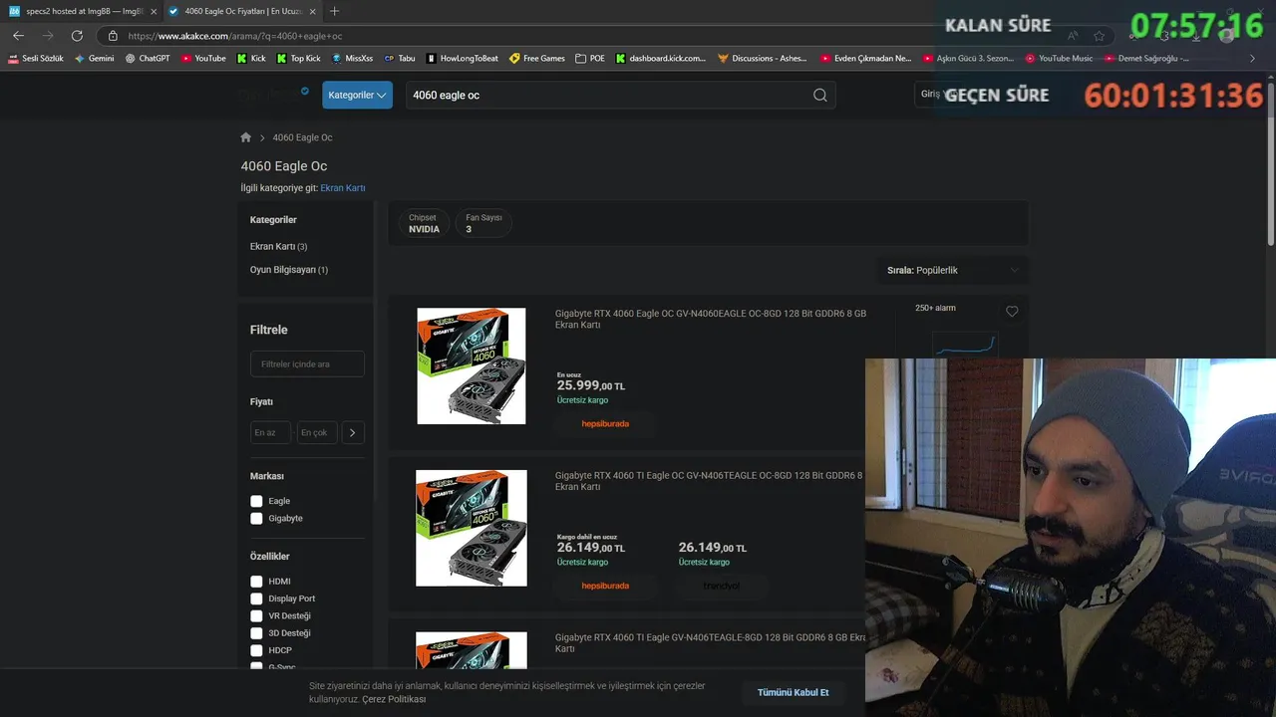1276x717 pixels.
Task: Submit search with the magnifier icon
Action: click(x=820, y=95)
